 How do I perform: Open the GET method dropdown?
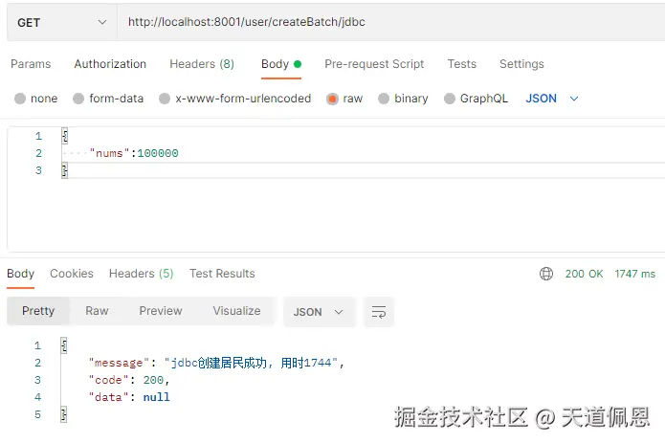pyautogui.click(x=62, y=22)
